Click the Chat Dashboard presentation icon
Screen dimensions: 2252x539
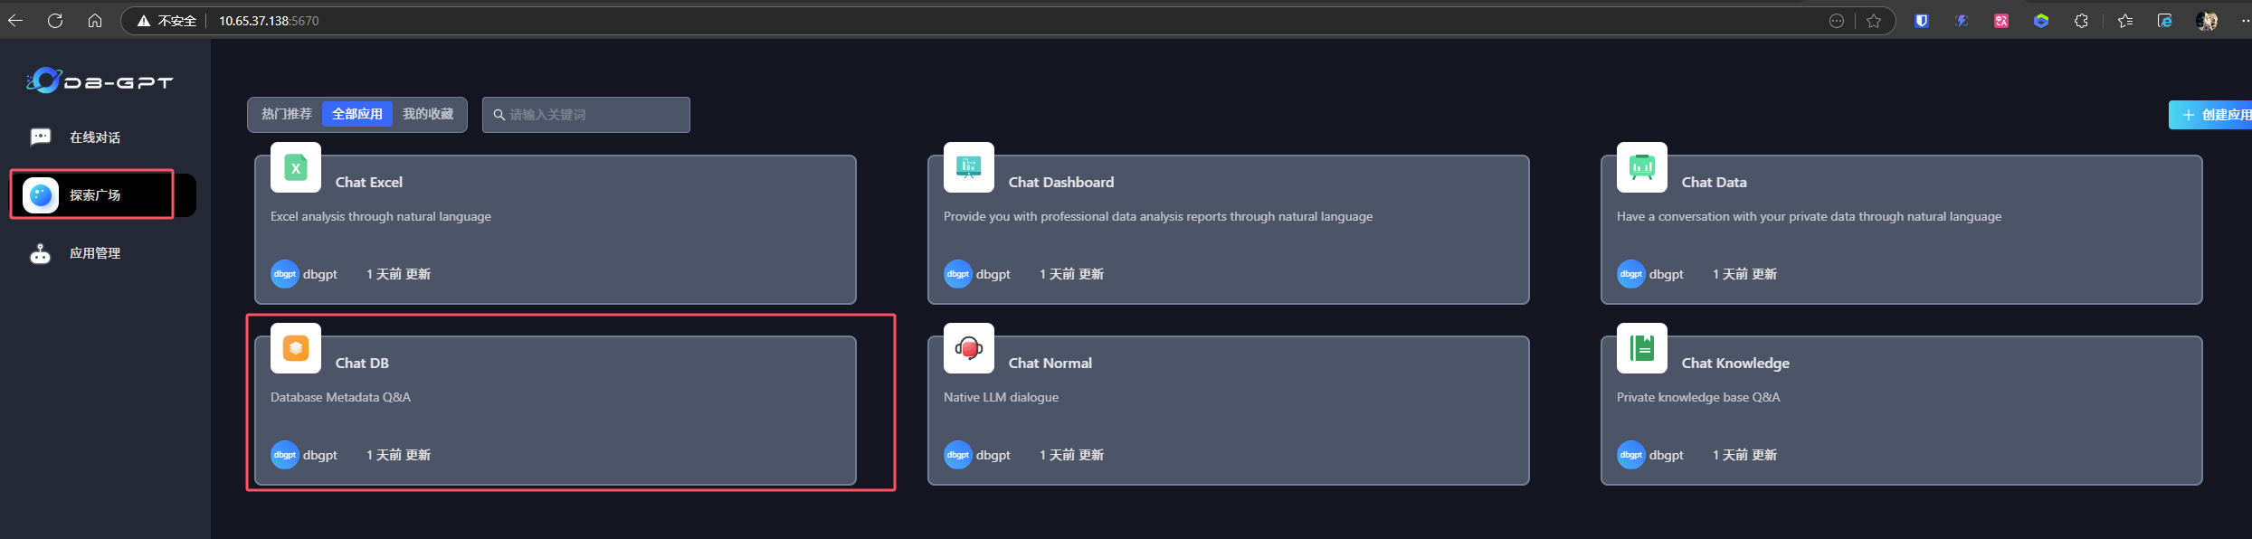(x=969, y=167)
